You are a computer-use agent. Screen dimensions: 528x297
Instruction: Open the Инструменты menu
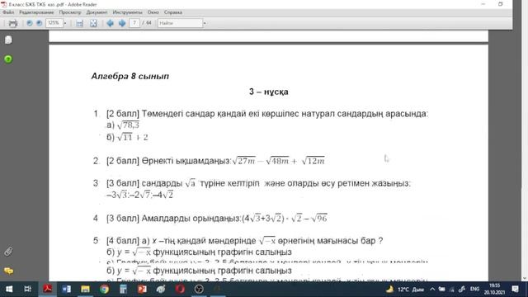[127, 12]
